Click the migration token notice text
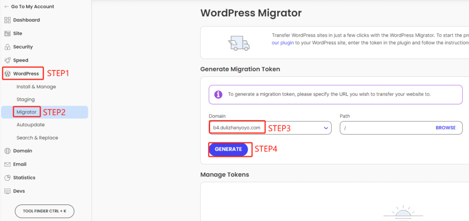This screenshot has width=469, height=221. [x=329, y=94]
